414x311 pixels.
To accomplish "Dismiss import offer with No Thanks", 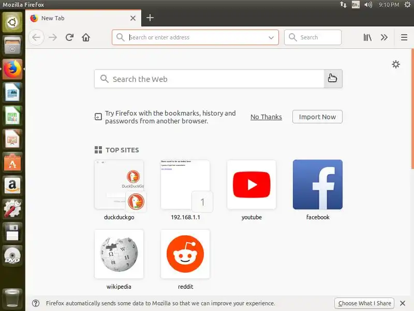I will [266, 117].
